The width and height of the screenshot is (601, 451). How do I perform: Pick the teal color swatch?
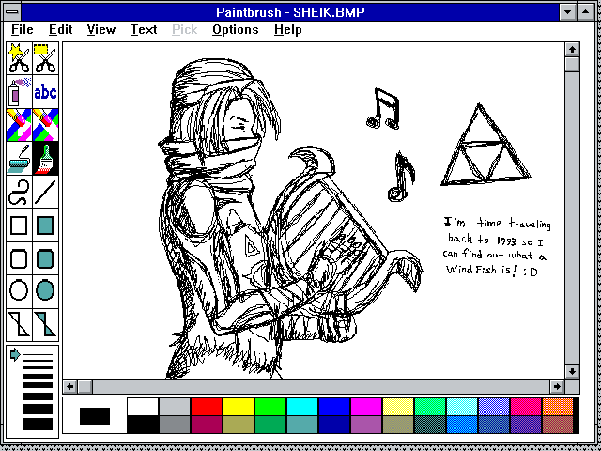pos(302,425)
